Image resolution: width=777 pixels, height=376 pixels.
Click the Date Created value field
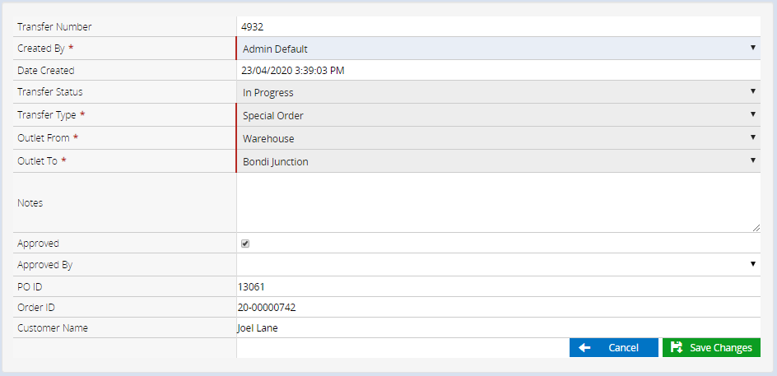point(499,70)
